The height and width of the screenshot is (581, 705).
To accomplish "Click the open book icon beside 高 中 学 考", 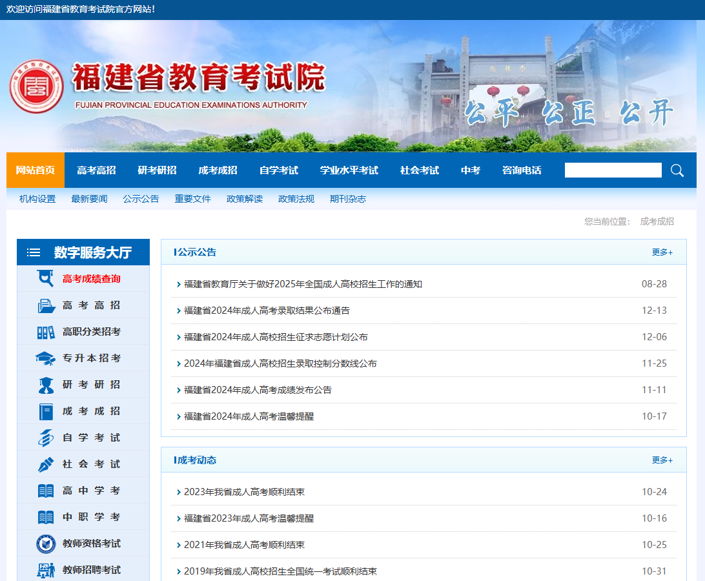I will pyautogui.click(x=46, y=491).
